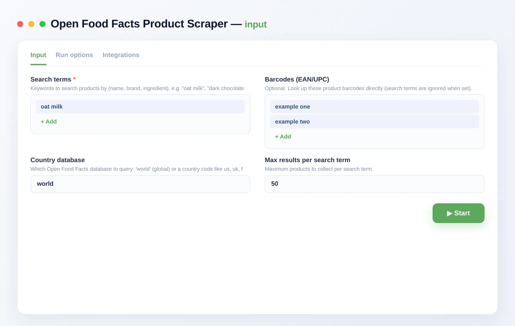Click the green 'input' title suffix
The image size is (515, 326).
tap(256, 24)
